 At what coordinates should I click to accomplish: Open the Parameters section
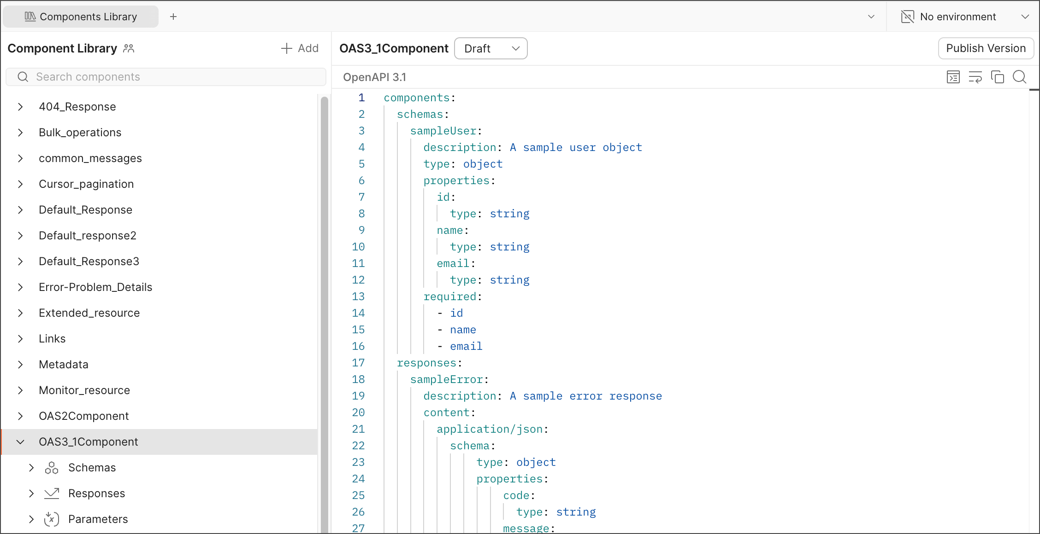point(98,519)
